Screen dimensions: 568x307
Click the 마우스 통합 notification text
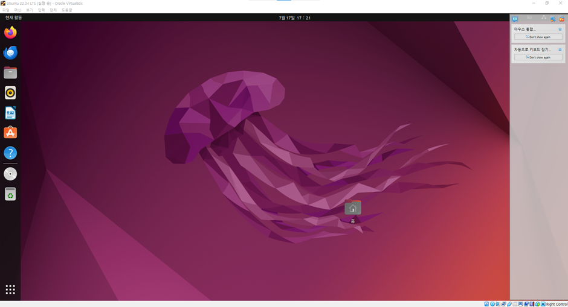pos(524,30)
